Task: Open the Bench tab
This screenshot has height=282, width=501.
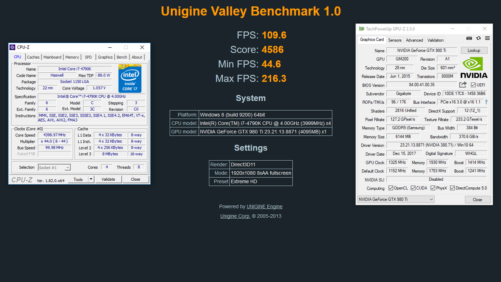Action: click(122, 57)
